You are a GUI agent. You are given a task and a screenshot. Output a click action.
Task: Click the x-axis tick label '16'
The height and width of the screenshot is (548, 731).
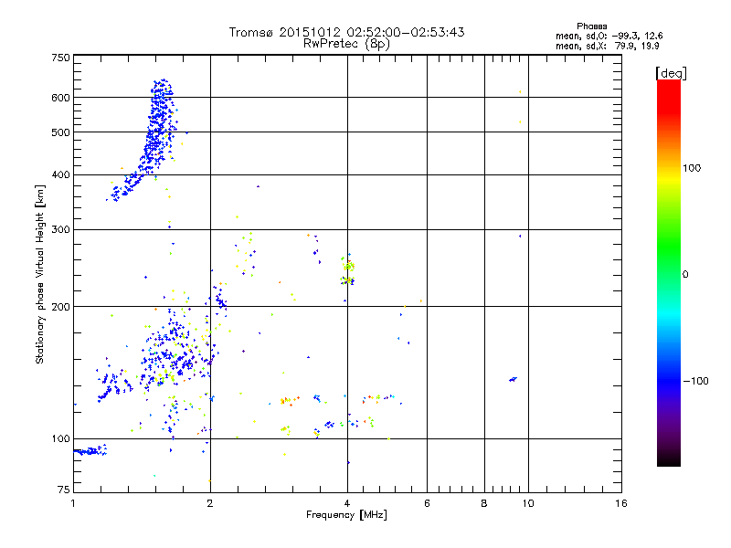tap(621, 503)
